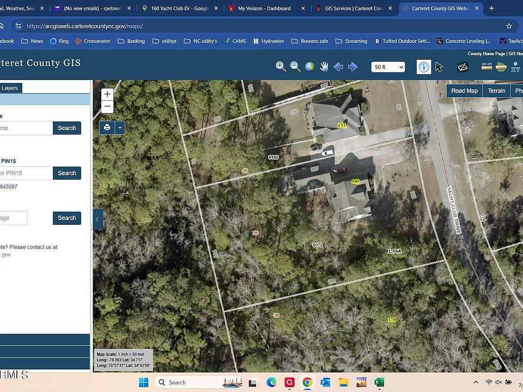Select the zoom out magnifier tool
The image size is (523, 392).
click(295, 66)
